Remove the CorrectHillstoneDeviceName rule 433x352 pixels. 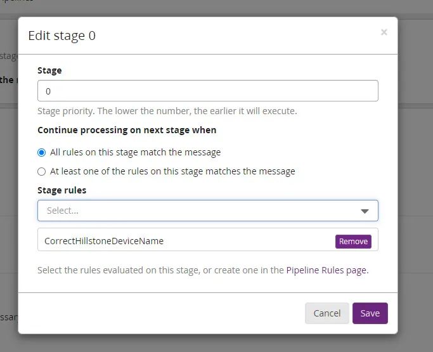(353, 241)
